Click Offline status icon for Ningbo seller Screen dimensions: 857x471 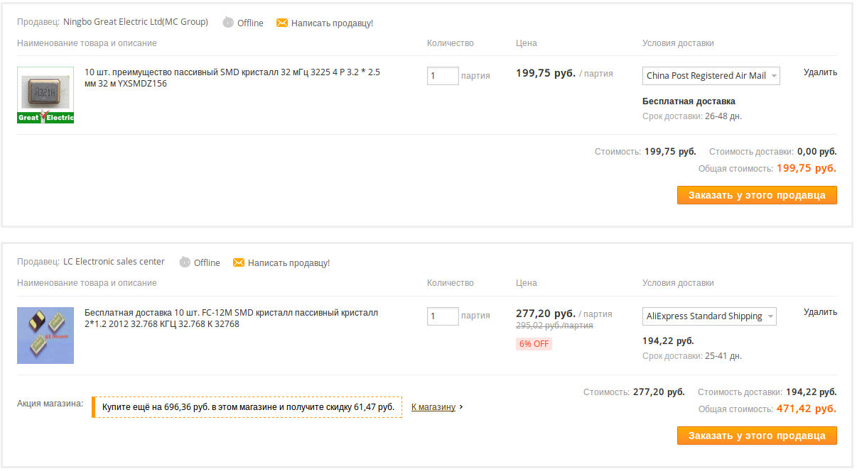coord(228,23)
